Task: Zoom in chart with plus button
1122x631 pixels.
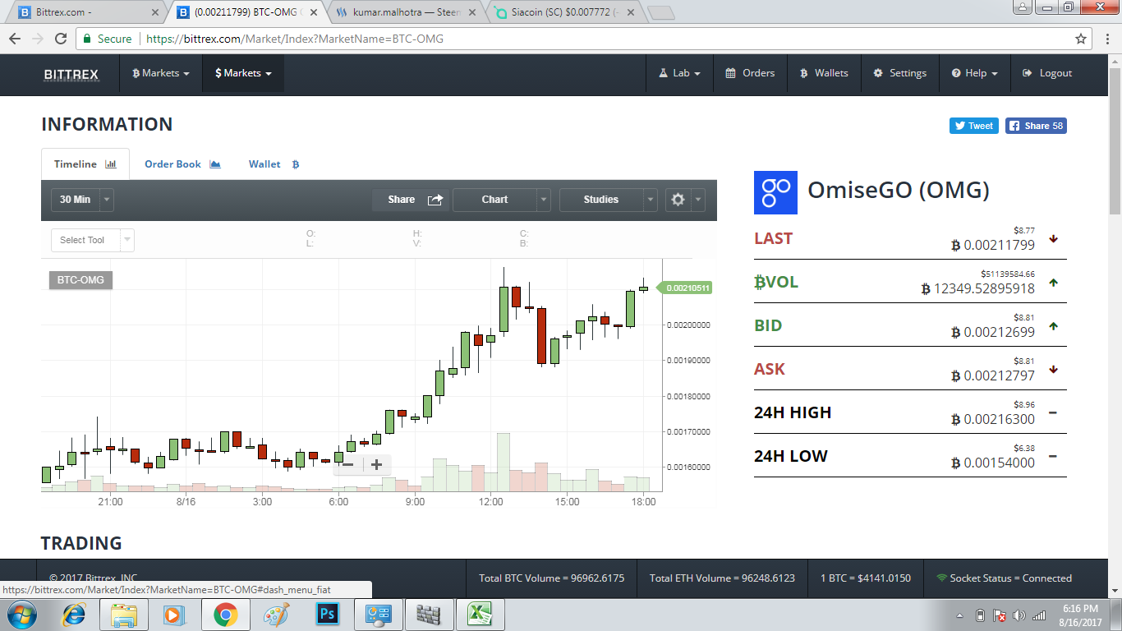Action: click(x=377, y=464)
